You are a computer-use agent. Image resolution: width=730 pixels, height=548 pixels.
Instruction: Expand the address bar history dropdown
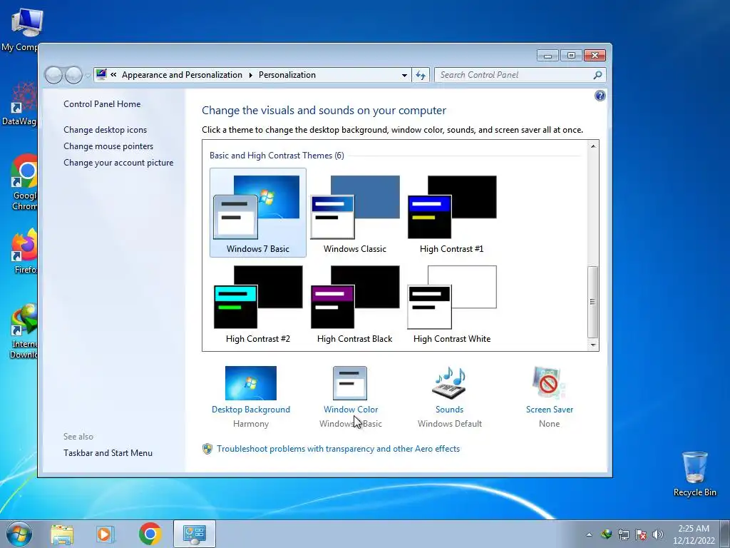point(404,75)
